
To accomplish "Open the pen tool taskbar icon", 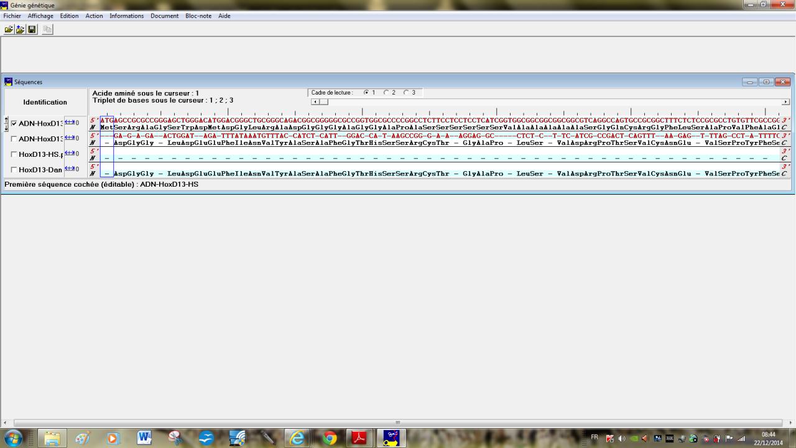I will 267,438.
